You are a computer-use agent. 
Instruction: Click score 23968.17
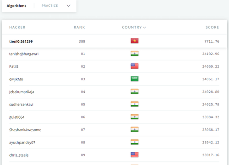pyautogui.click(x=211, y=130)
